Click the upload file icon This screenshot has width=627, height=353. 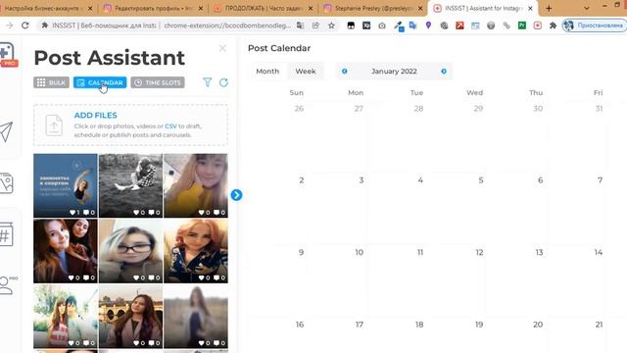pos(54,126)
